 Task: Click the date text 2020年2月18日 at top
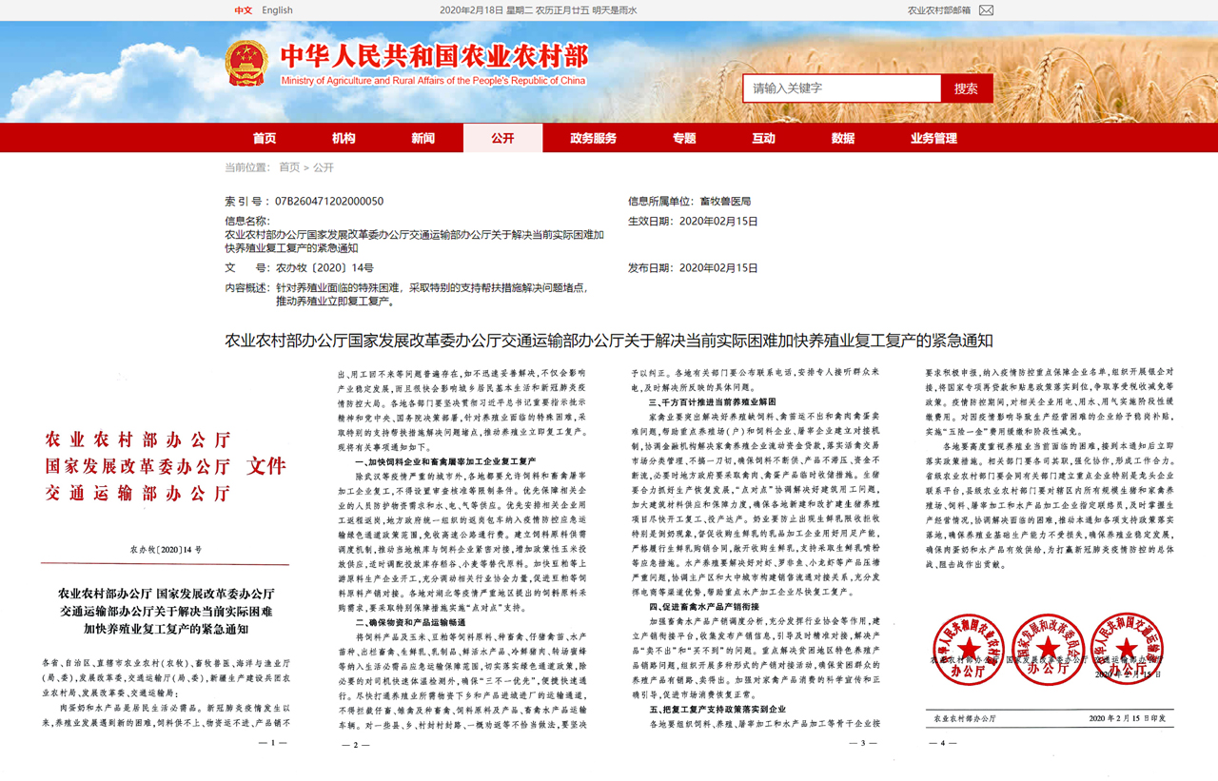[x=471, y=10]
